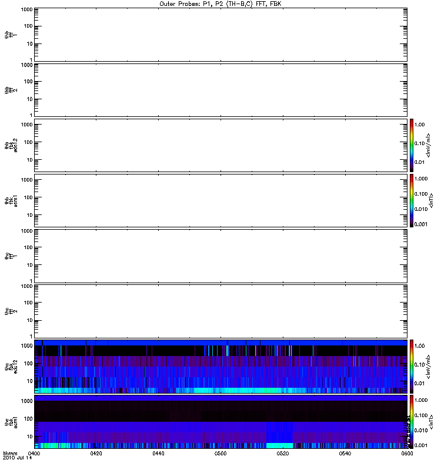Viewport: 441px width, 470px height.
Task: Click the 'thc fff 2' panel axis title
Action: (11, 311)
